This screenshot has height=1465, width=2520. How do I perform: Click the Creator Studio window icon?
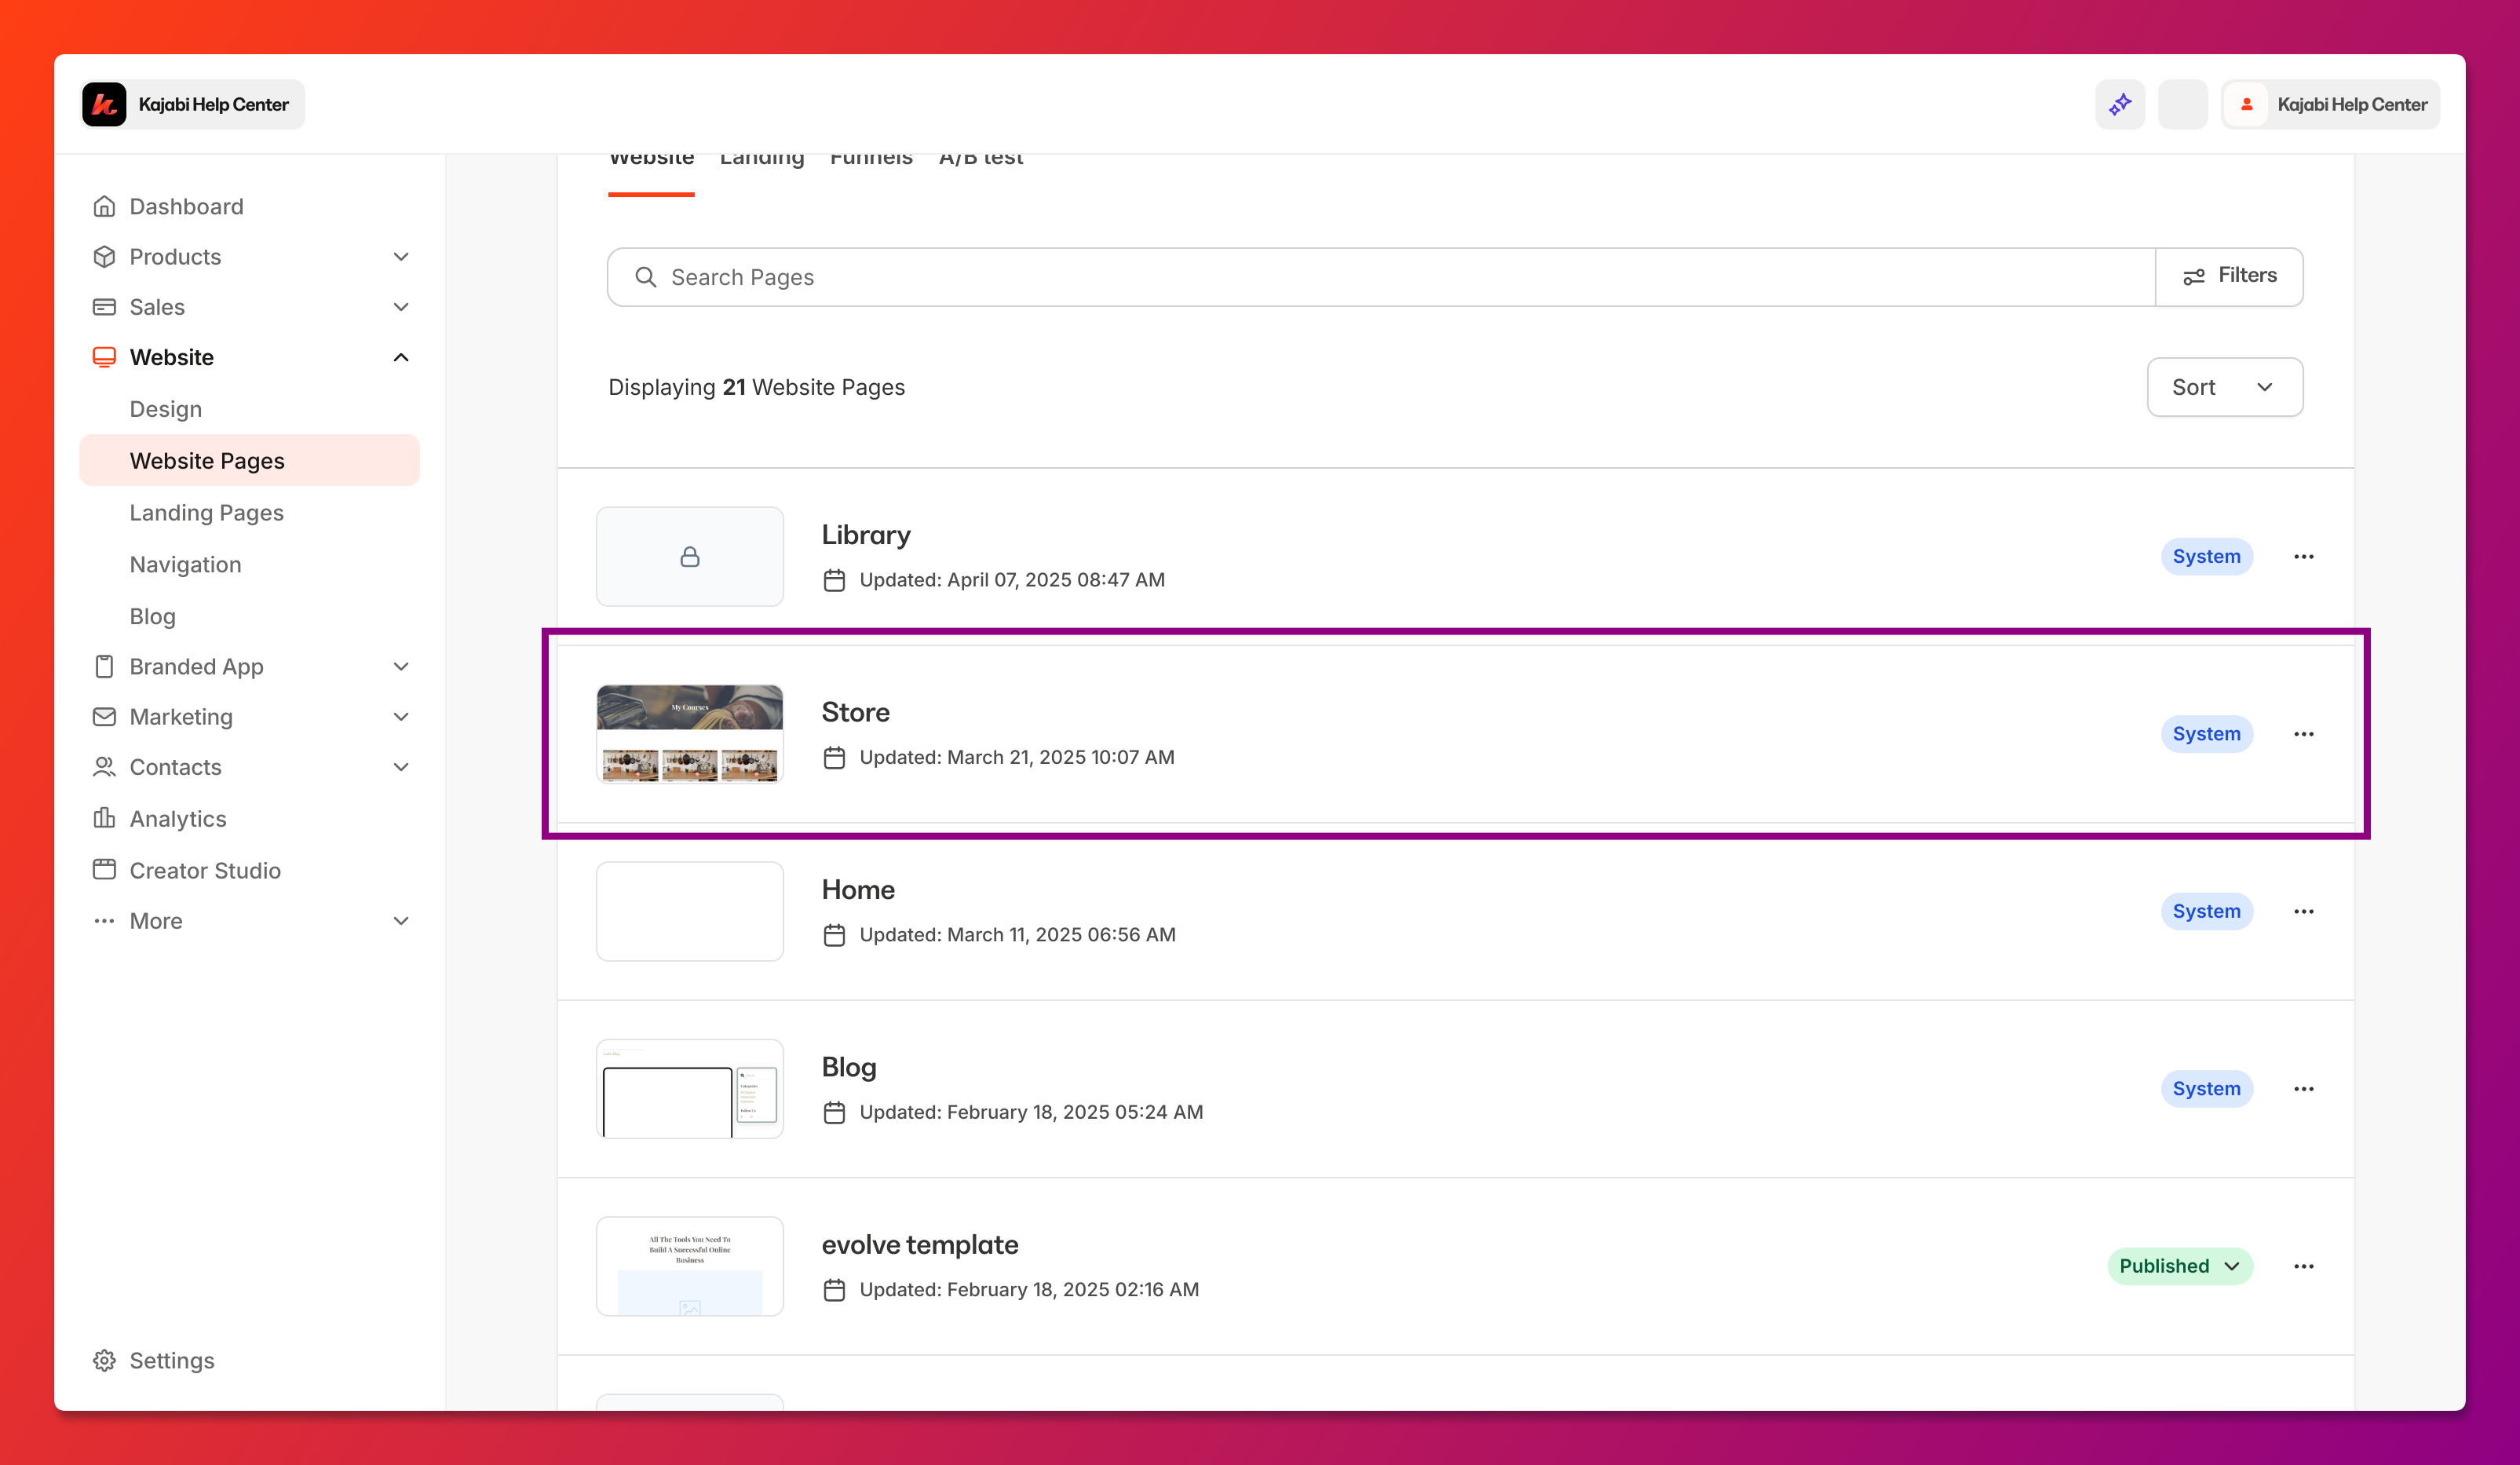104,869
